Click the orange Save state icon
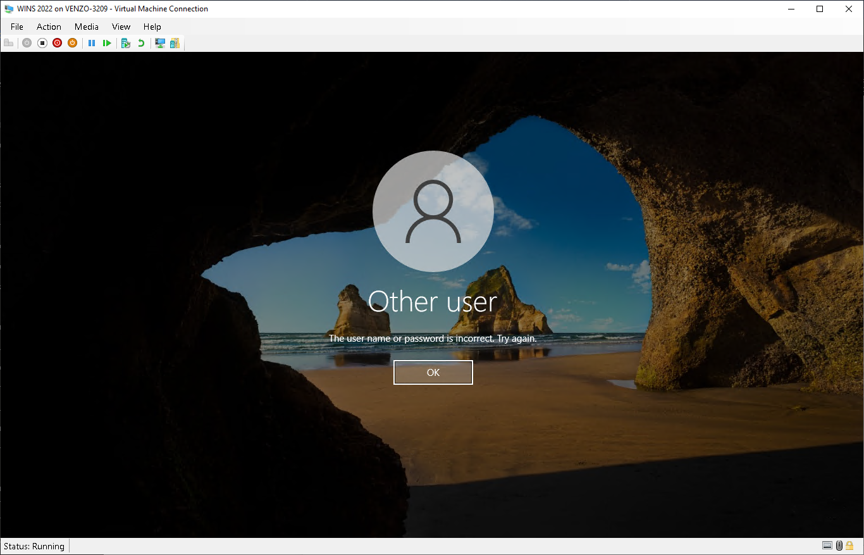 click(73, 43)
